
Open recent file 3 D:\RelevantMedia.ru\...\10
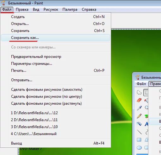(x=56, y=127)
